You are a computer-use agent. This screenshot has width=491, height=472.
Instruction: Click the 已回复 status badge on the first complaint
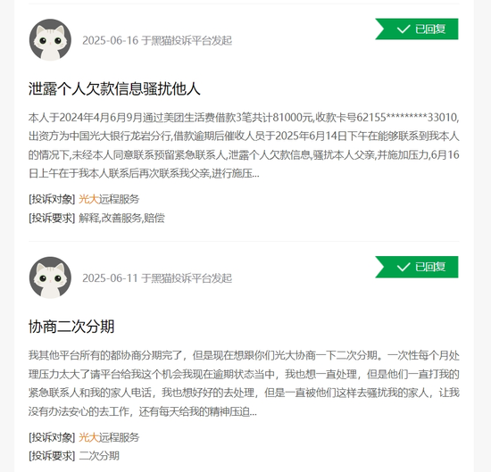coord(417,29)
